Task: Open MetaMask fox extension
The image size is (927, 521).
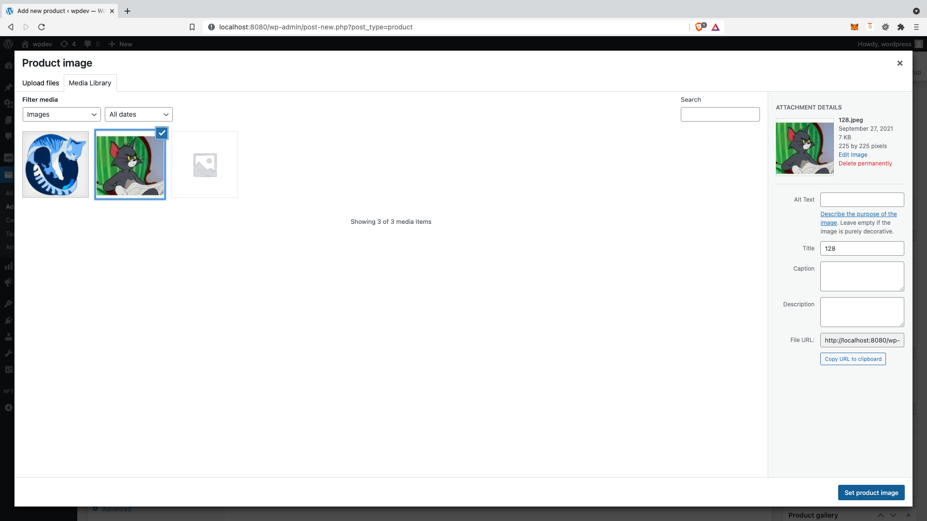Action: pyautogui.click(x=855, y=27)
